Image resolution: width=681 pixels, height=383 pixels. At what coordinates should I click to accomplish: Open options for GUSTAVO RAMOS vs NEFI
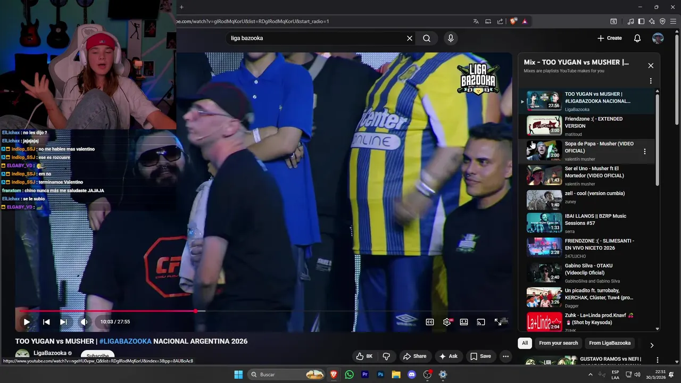[657, 360]
